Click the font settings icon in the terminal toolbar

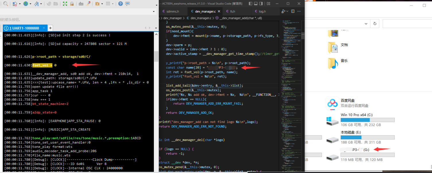pos(36,4)
